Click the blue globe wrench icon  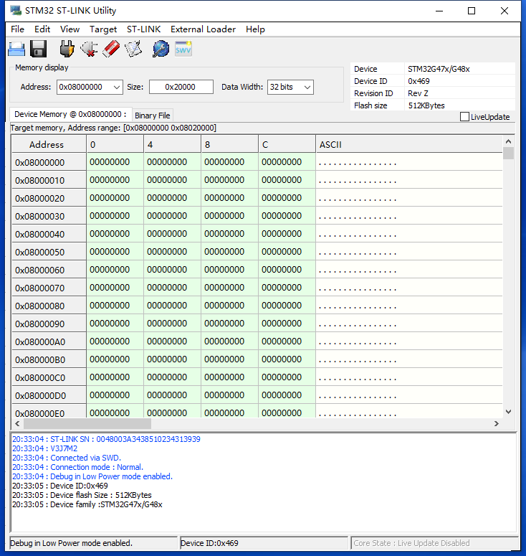pyautogui.click(x=161, y=49)
